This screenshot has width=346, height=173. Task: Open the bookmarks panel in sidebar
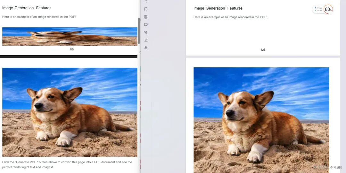tap(146, 9)
